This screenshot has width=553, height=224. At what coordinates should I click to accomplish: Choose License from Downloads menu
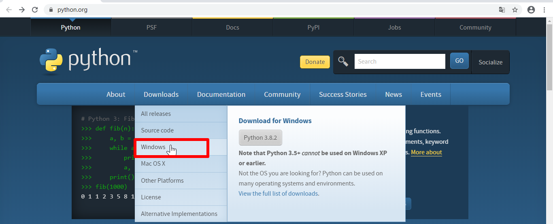pos(181,197)
